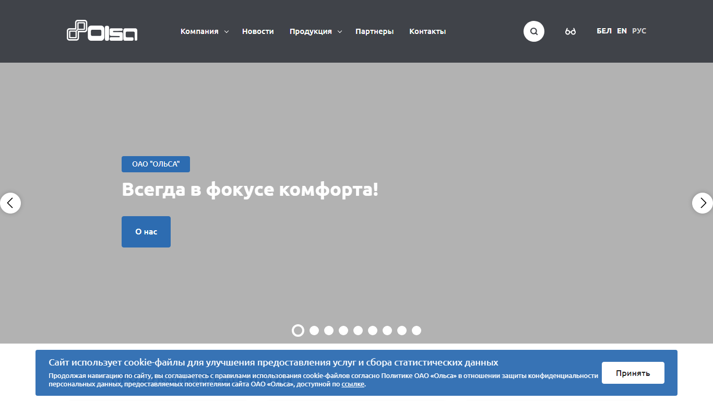713x401 pixels.
Task: Enable the glasses accessibility mode icon
Action: coord(571,31)
